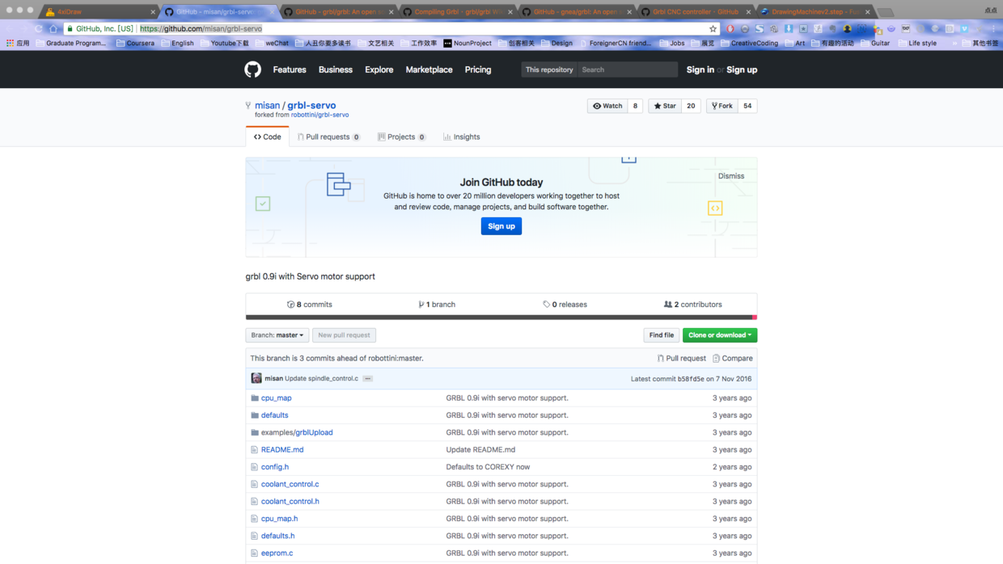The height and width of the screenshot is (564, 1003).
Task: Click the Fork button
Action: tap(722, 106)
